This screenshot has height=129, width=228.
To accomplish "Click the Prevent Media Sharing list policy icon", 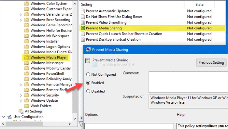I will pyautogui.click(x=83, y=28).
